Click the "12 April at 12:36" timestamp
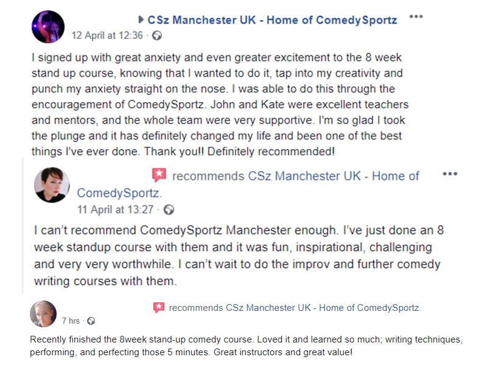The image size is (487, 365). 107,35
